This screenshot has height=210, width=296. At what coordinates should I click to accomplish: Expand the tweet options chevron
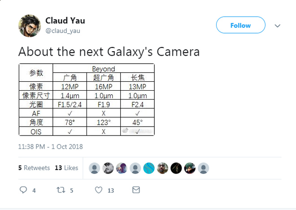pos(278,26)
